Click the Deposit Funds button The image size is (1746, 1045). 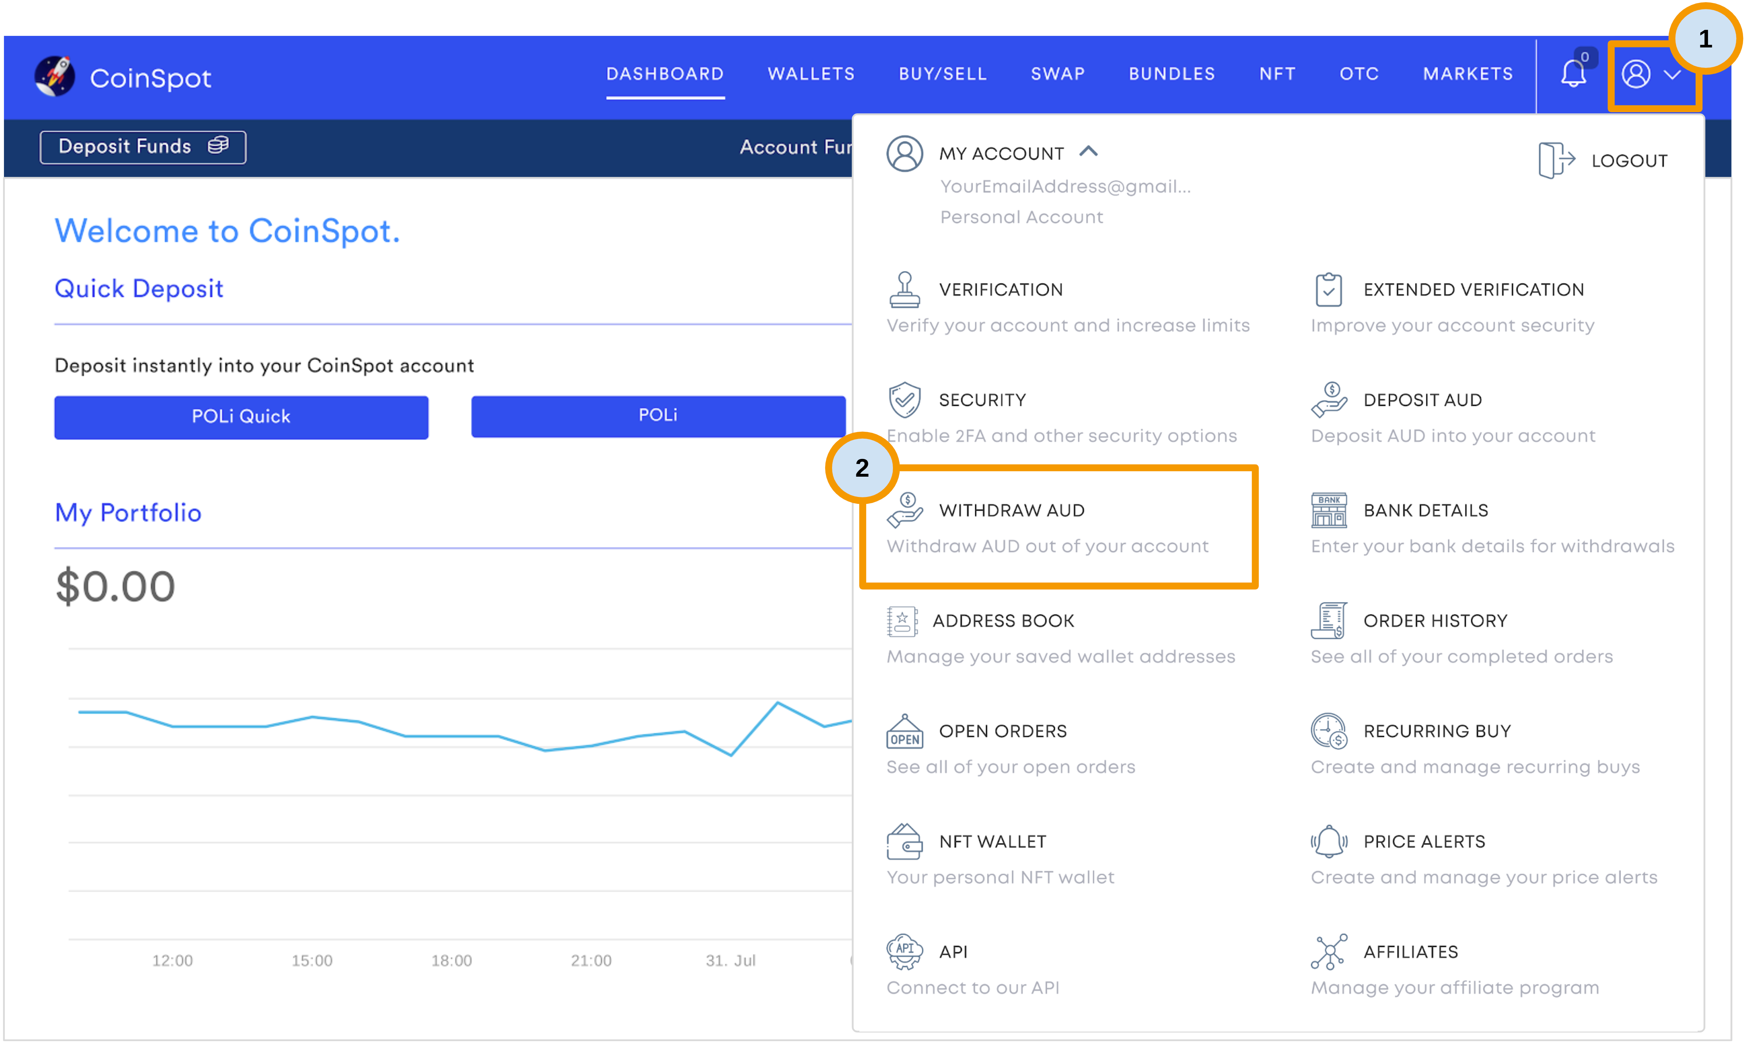[x=143, y=146]
